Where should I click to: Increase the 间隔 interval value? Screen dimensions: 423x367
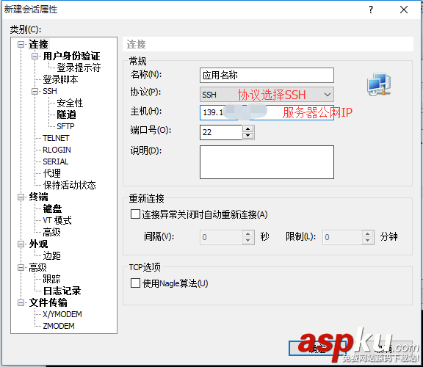pyautogui.click(x=248, y=234)
